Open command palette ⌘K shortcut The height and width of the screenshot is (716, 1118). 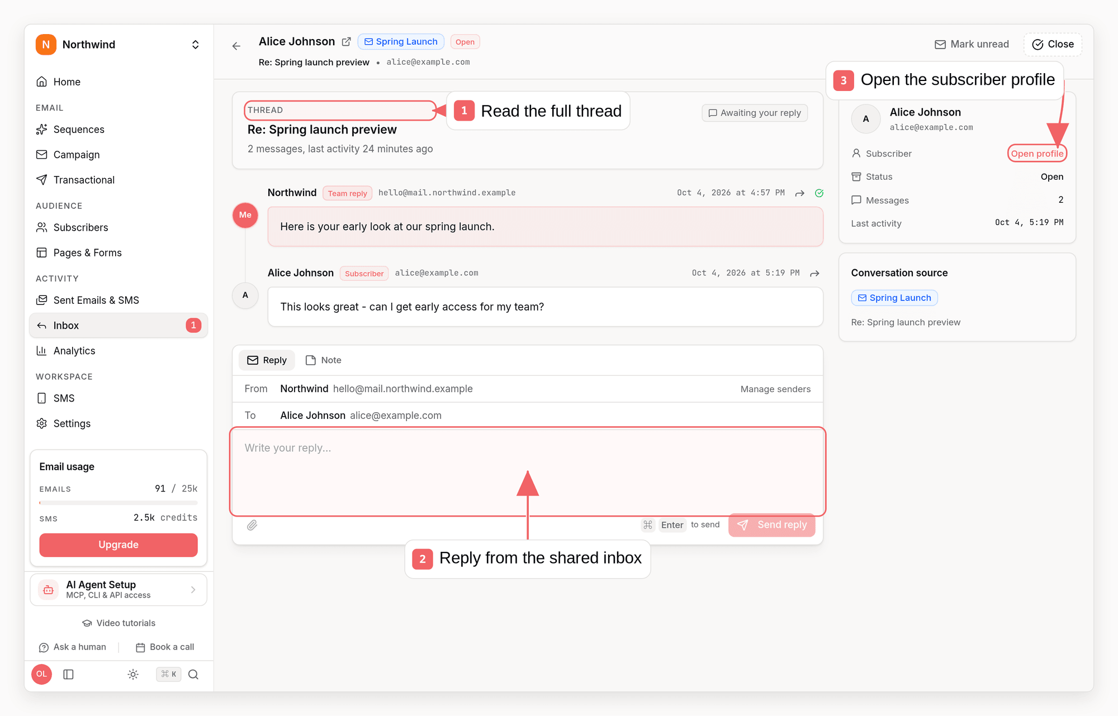[x=168, y=674]
